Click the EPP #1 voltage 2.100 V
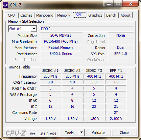The image size is (141, 140). click(x=116, y=119)
